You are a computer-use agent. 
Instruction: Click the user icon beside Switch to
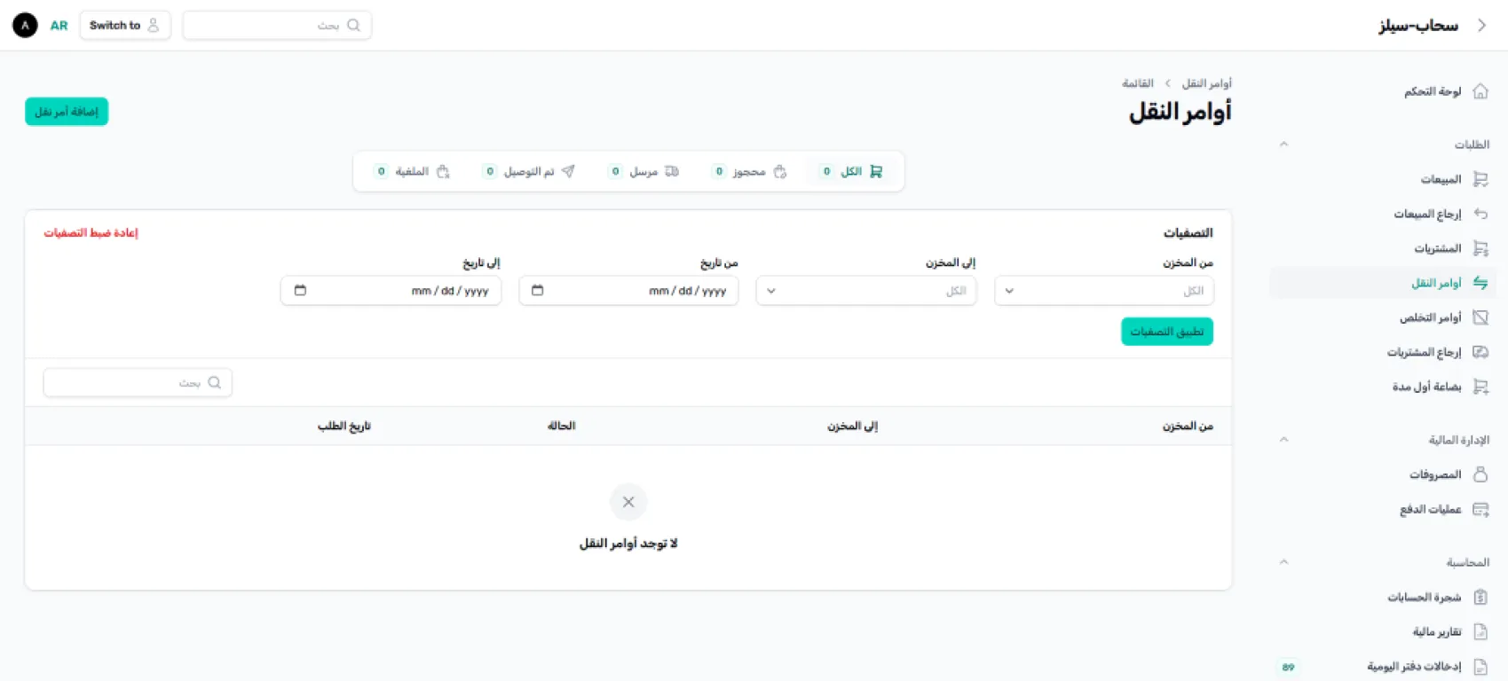tap(154, 25)
